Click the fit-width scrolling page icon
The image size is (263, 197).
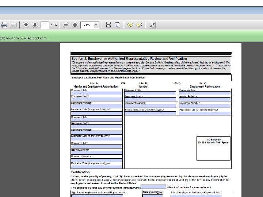click(x=108, y=25)
